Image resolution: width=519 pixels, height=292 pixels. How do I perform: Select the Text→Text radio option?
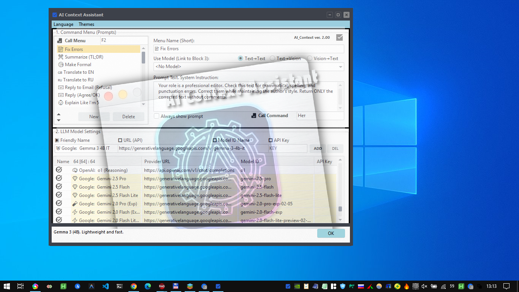click(241, 59)
